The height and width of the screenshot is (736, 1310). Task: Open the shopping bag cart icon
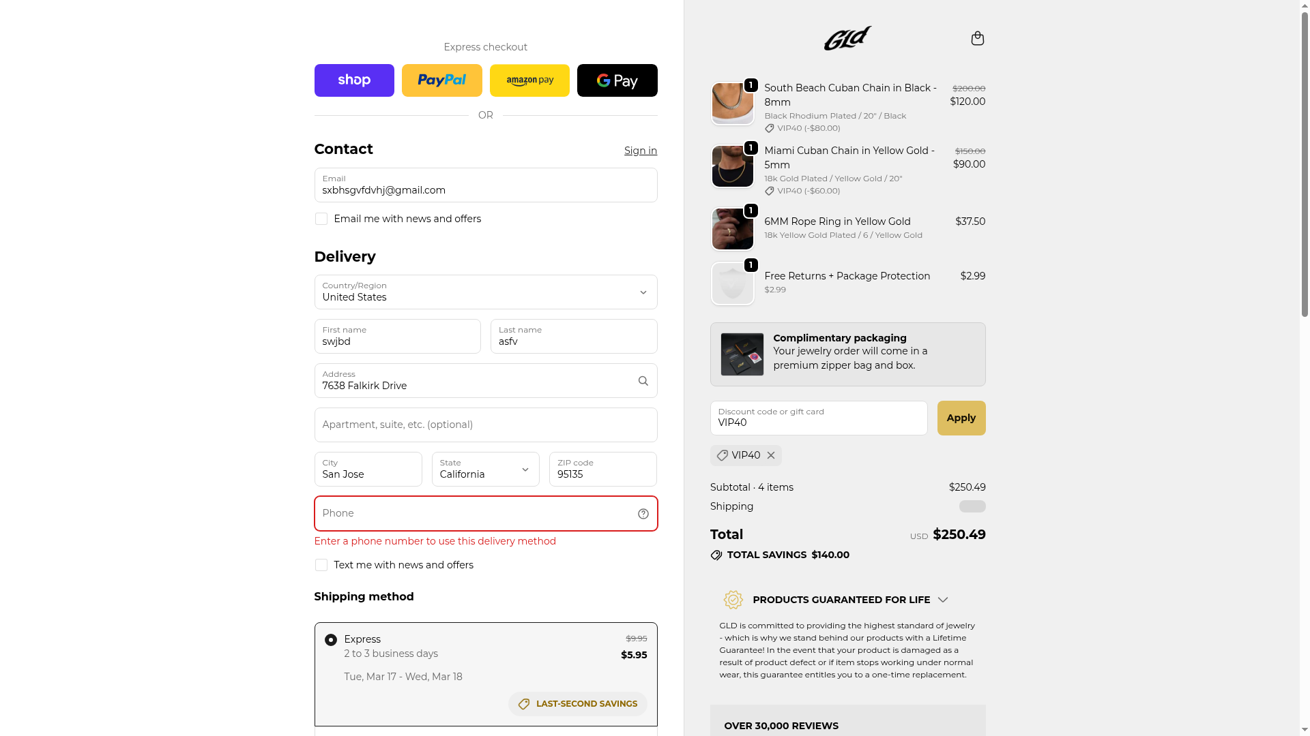click(977, 38)
